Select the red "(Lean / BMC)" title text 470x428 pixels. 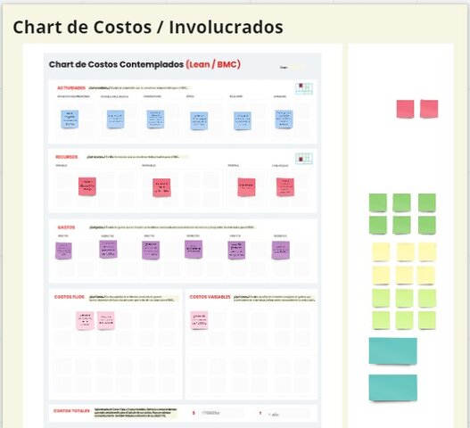click(x=213, y=64)
